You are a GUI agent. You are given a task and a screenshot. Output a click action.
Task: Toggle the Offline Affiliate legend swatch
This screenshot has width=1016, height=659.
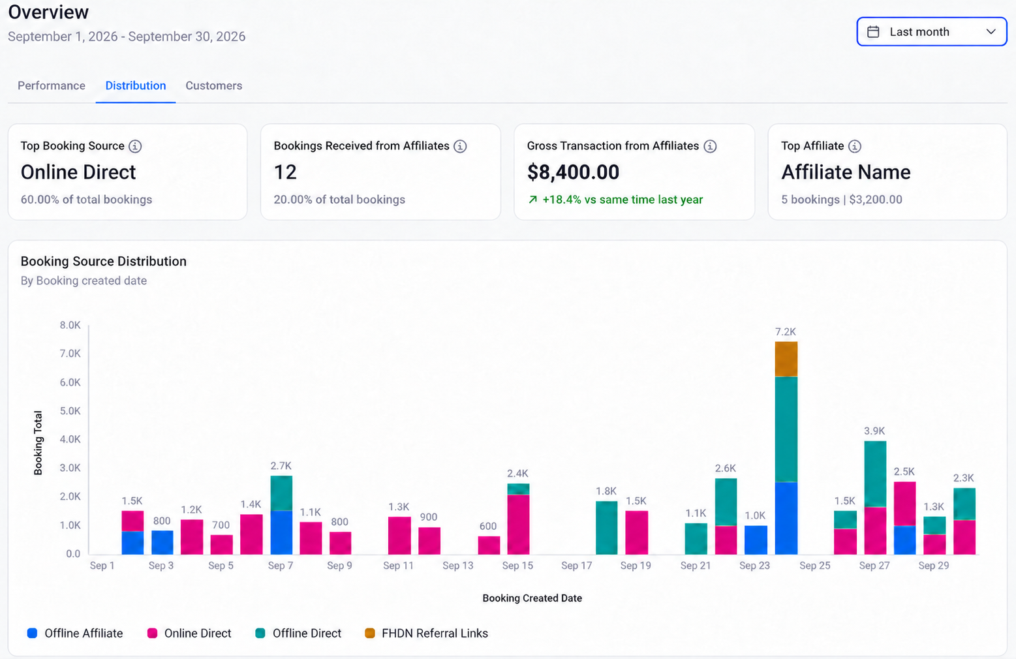(x=32, y=633)
